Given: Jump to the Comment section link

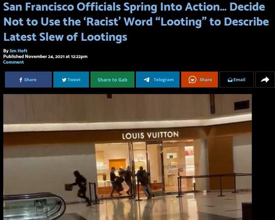Looking at the screenshot, I should [13, 62].
